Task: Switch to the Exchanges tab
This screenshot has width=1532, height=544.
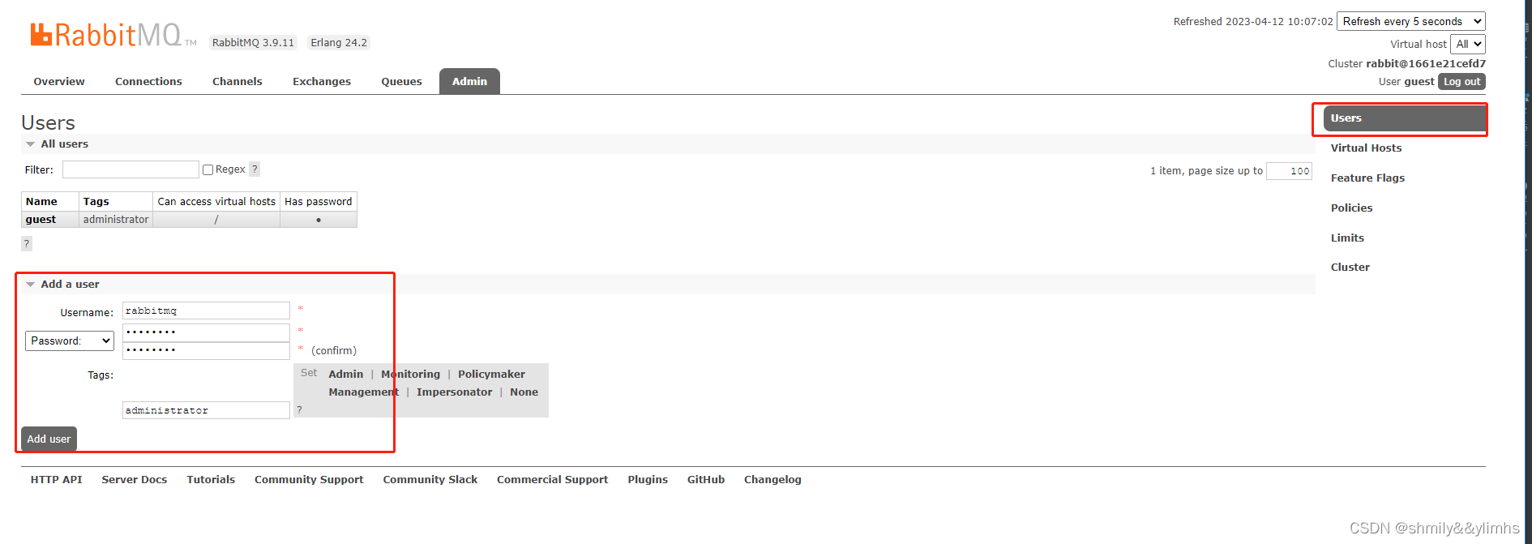Action: 322,81
